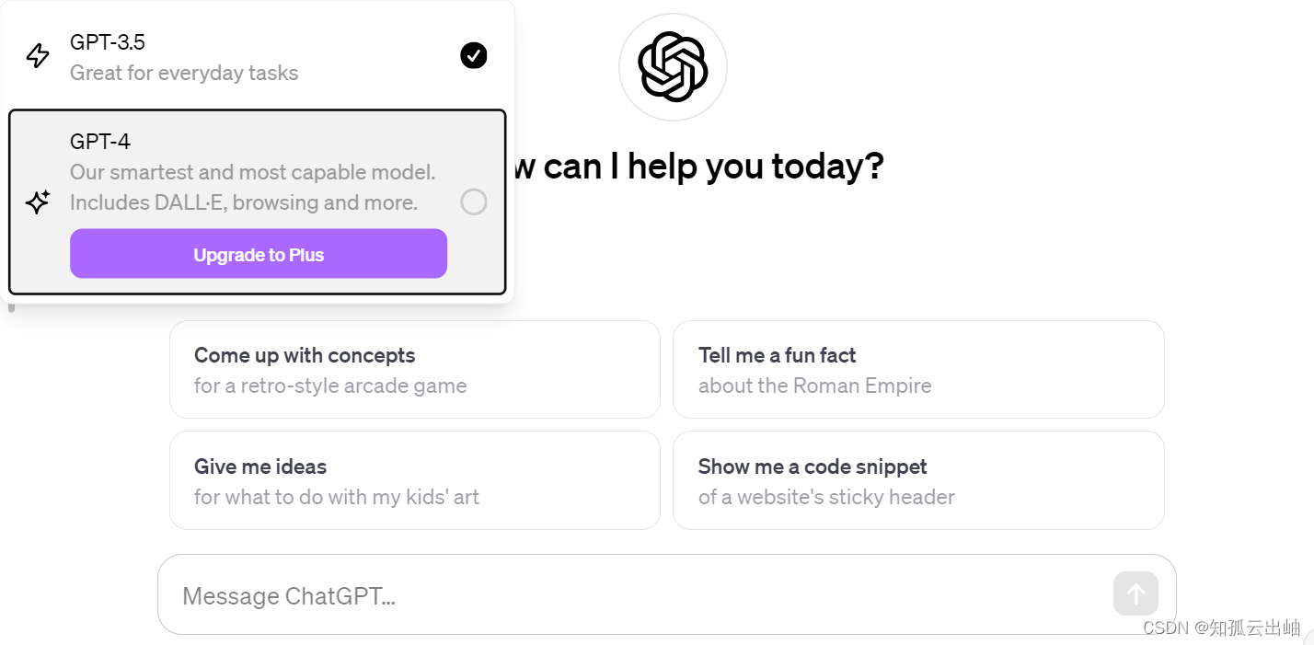Click 'about the Roman Empire' subtitle text

pyautogui.click(x=815, y=386)
